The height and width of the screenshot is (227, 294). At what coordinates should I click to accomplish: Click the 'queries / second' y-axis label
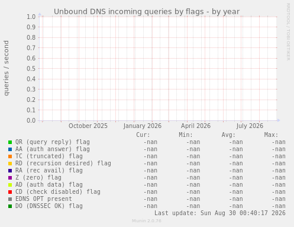pyautogui.click(x=7, y=68)
